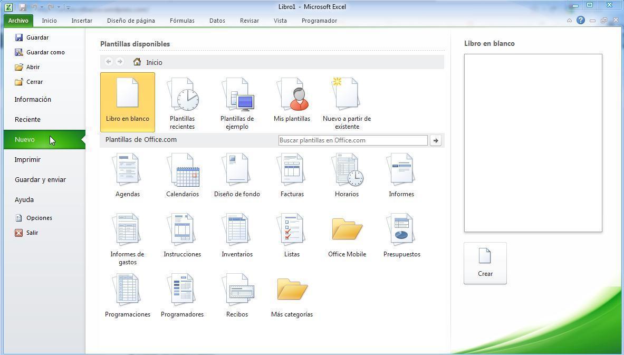The width and height of the screenshot is (624, 355).
Task: Click Guardar como in the sidebar
Action: (x=40, y=52)
